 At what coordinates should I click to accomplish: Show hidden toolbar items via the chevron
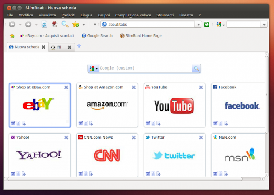[95, 25]
